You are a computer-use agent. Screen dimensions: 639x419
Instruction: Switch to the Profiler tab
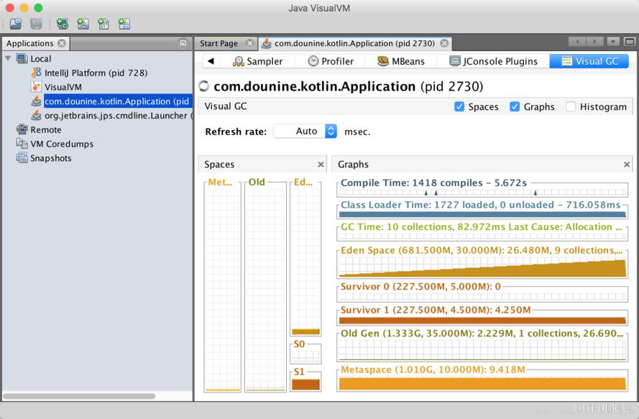(x=331, y=61)
